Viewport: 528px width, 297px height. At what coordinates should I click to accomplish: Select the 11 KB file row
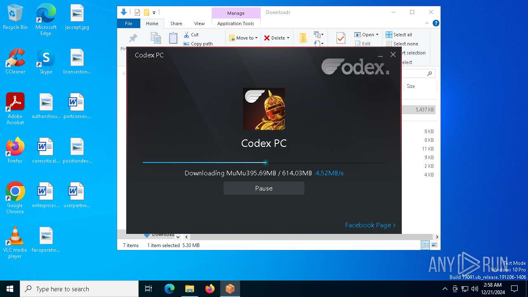[x=420, y=149]
